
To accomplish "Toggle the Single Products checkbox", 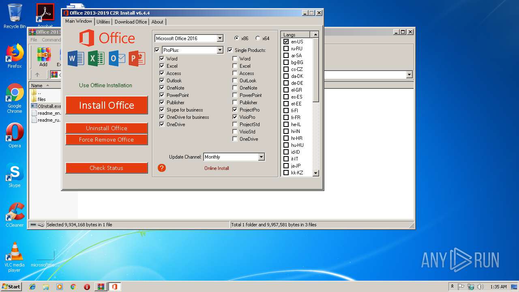I will click(230, 50).
